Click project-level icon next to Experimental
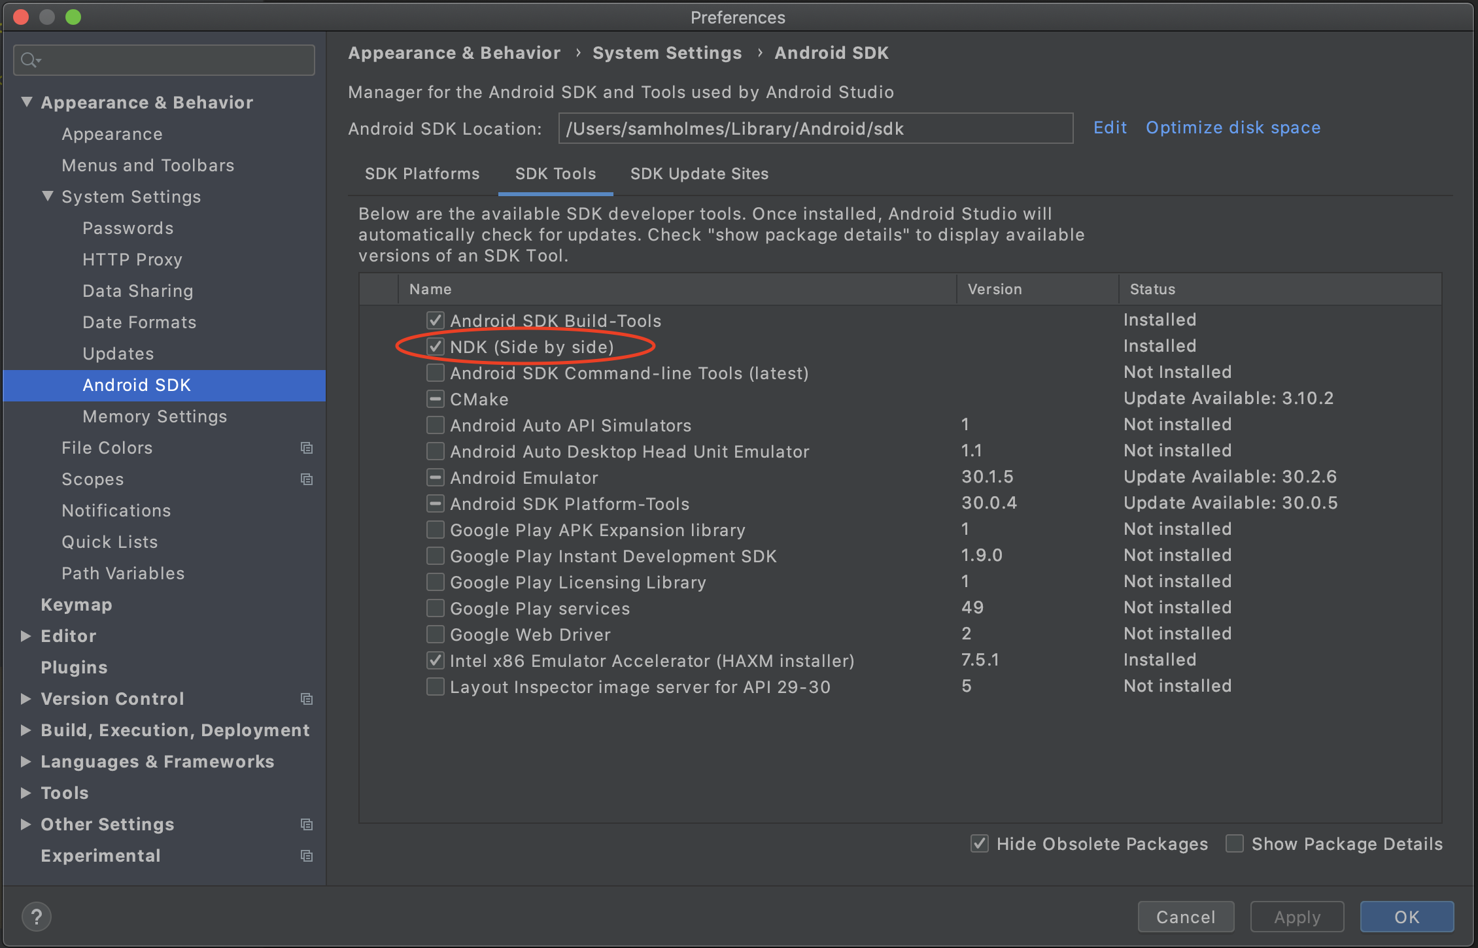Screen dimensions: 1478x948 tap(306, 856)
